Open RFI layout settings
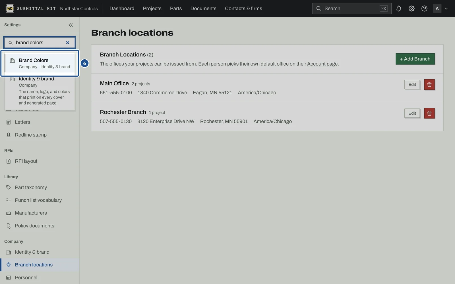This screenshot has width=455, height=284. (x=40, y=161)
